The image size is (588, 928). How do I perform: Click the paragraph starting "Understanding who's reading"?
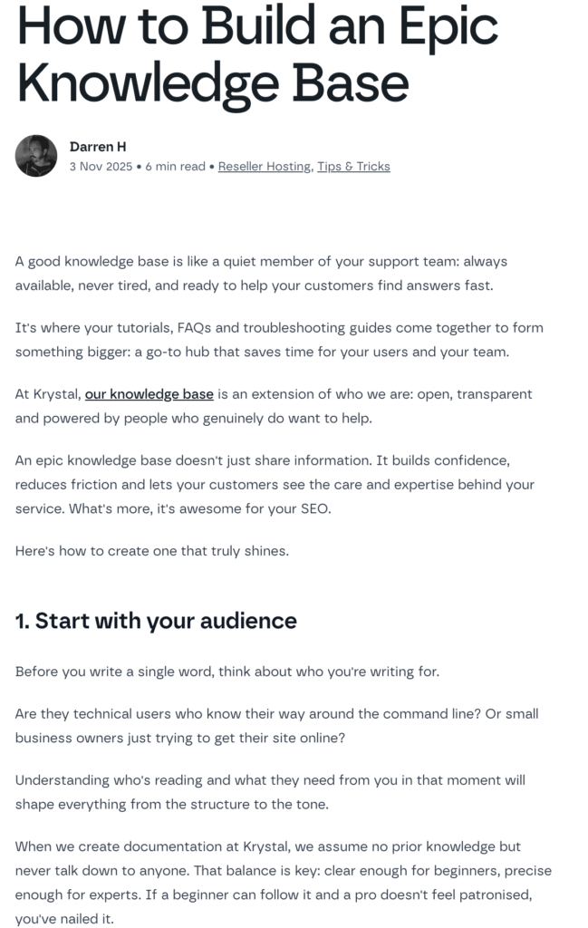(270, 792)
